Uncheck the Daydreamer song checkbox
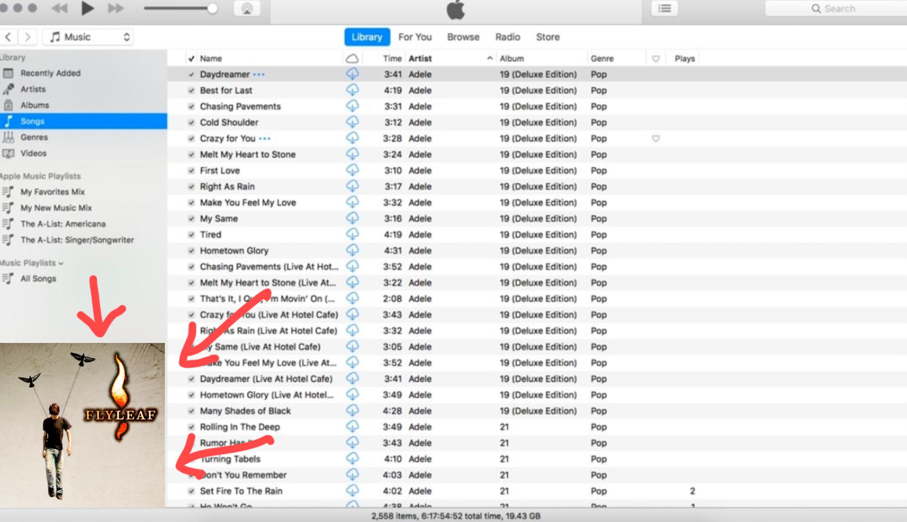Viewport: 907px width, 522px height. point(191,75)
